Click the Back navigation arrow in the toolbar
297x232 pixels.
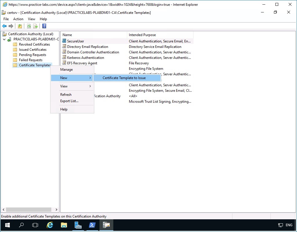pos(4,26)
